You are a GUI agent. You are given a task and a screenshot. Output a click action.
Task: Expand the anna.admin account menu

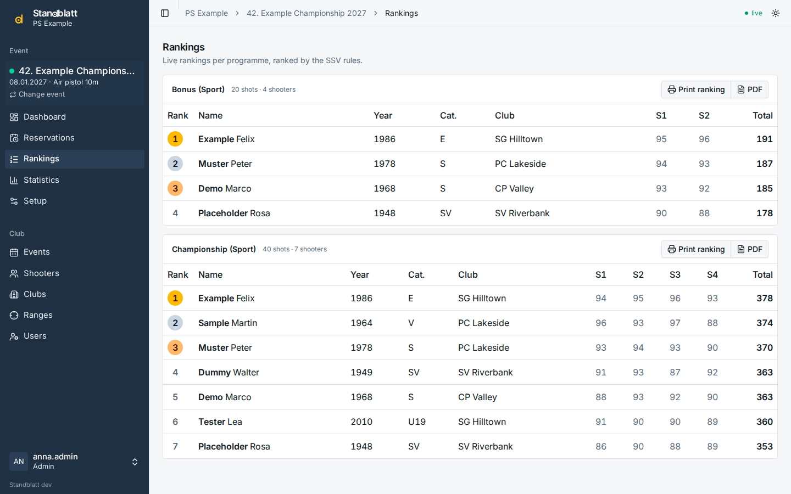click(75, 462)
